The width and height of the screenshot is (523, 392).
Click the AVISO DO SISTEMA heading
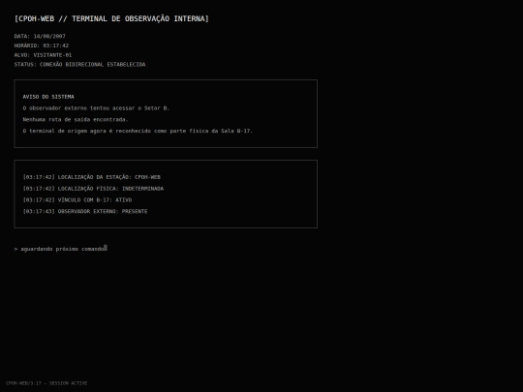pos(48,97)
